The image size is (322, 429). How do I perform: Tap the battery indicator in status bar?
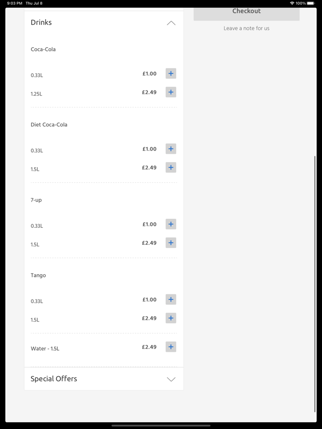click(310, 3)
